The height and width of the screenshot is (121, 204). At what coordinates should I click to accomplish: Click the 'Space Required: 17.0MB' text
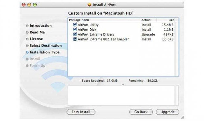click(100, 81)
